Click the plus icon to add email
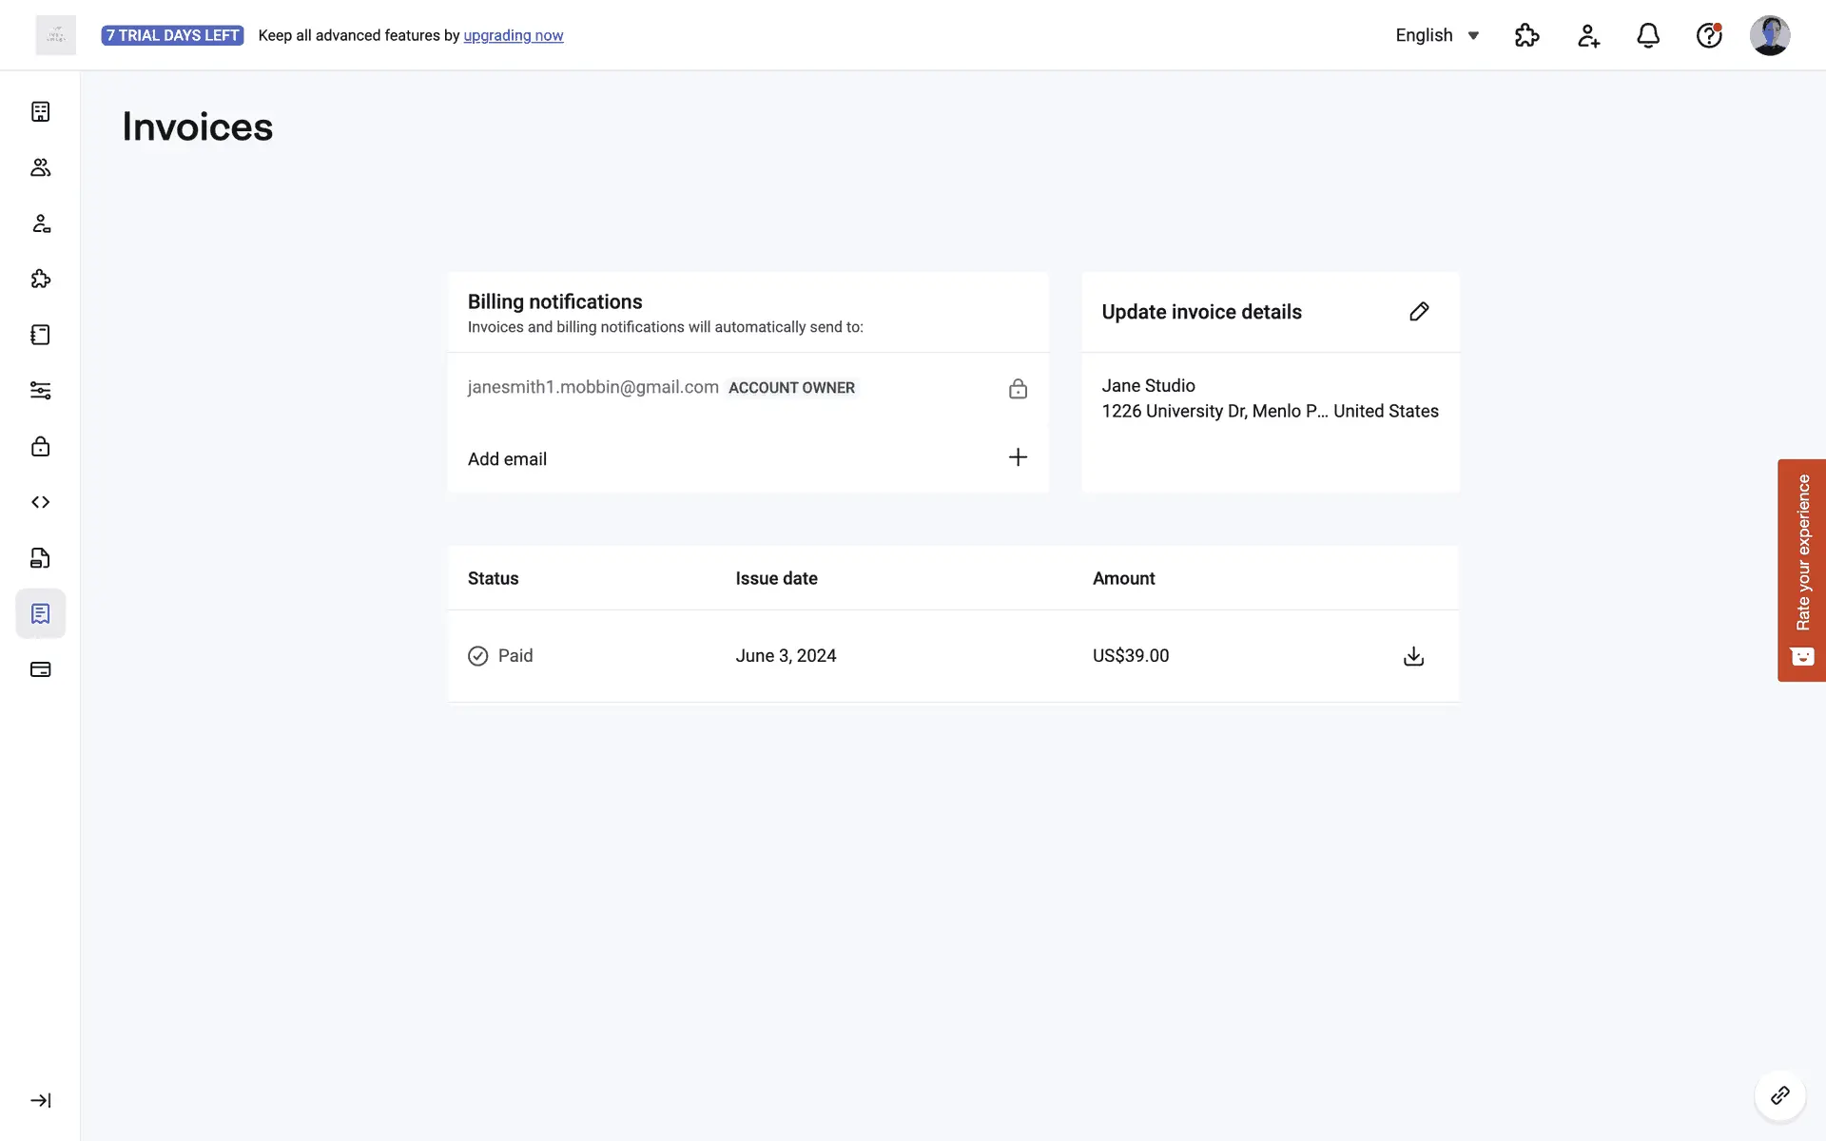Image resolution: width=1826 pixels, height=1141 pixels. click(x=1018, y=457)
